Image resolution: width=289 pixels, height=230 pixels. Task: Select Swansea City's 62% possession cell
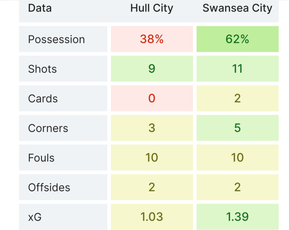click(x=237, y=39)
